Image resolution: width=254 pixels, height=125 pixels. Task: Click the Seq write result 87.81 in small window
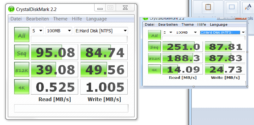click(225, 47)
